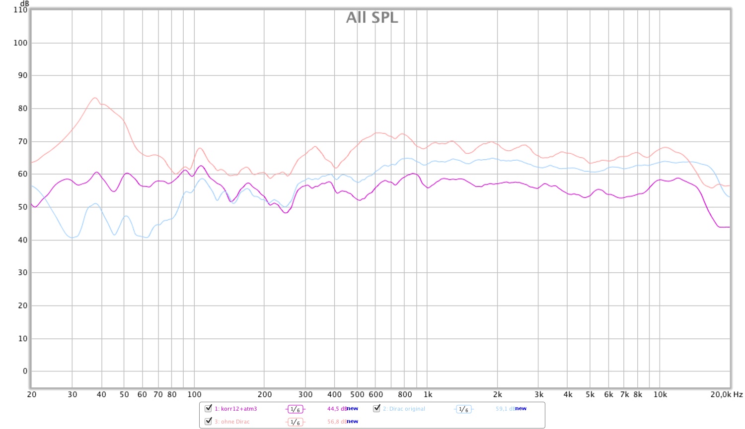
Task: Toggle the Dirac original trace checkbox
Action: click(x=377, y=408)
